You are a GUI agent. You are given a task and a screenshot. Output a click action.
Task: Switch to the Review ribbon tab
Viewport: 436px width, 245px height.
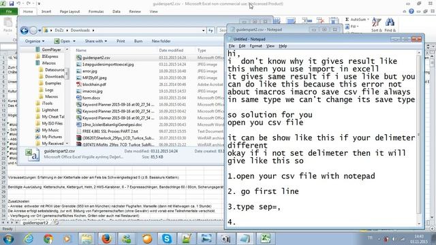coord(135,12)
